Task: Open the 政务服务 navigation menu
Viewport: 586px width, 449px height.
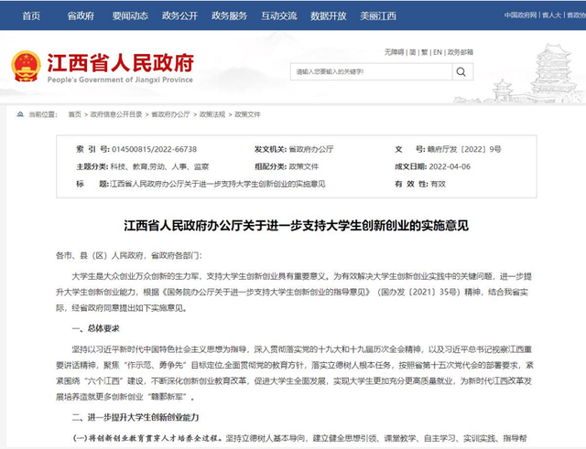Action: (230, 16)
